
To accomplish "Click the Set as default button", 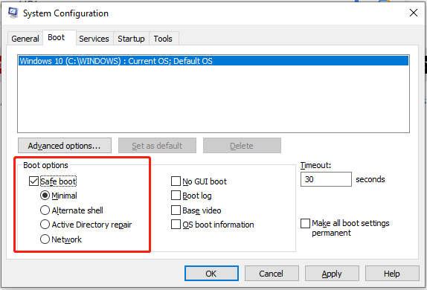I will coord(157,146).
